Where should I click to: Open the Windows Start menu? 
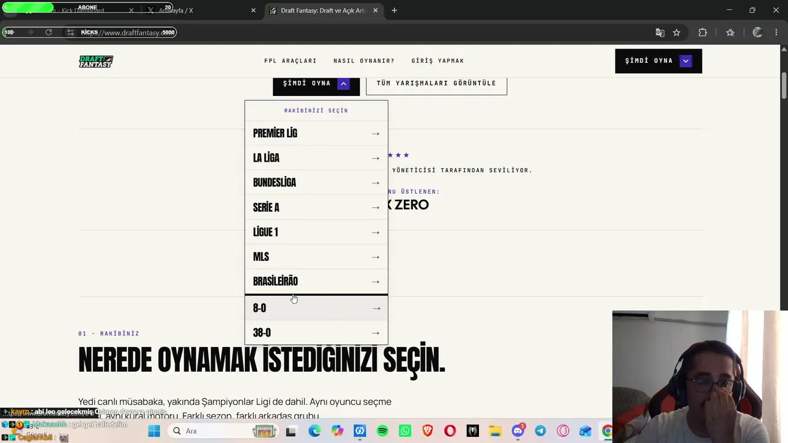pos(154,431)
